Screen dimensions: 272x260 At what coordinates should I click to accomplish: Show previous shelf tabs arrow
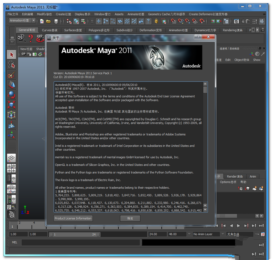pyautogui.click(x=253, y=30)
